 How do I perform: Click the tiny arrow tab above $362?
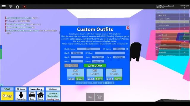click(1, 85)
